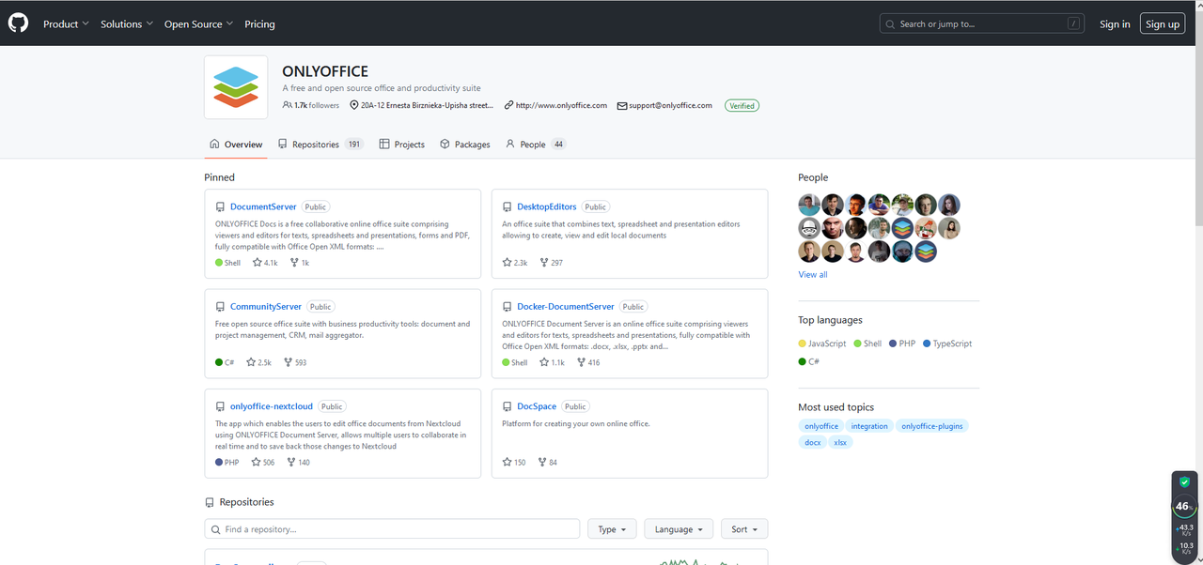Switch to the Projects tab
1203x565 pixels.
(402, 145)
